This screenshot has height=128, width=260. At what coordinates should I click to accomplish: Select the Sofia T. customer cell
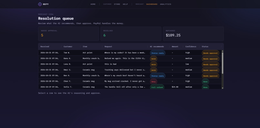68,87
